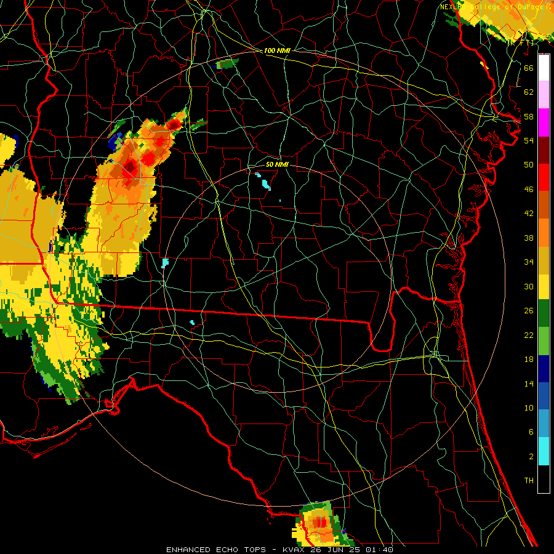Click the 14 legend value
Image resolution: width=554 pixels, height=554 pixels.
pos(529,383)
